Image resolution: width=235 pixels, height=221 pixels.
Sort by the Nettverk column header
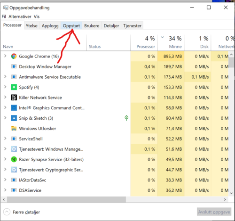tap(223, 43)
